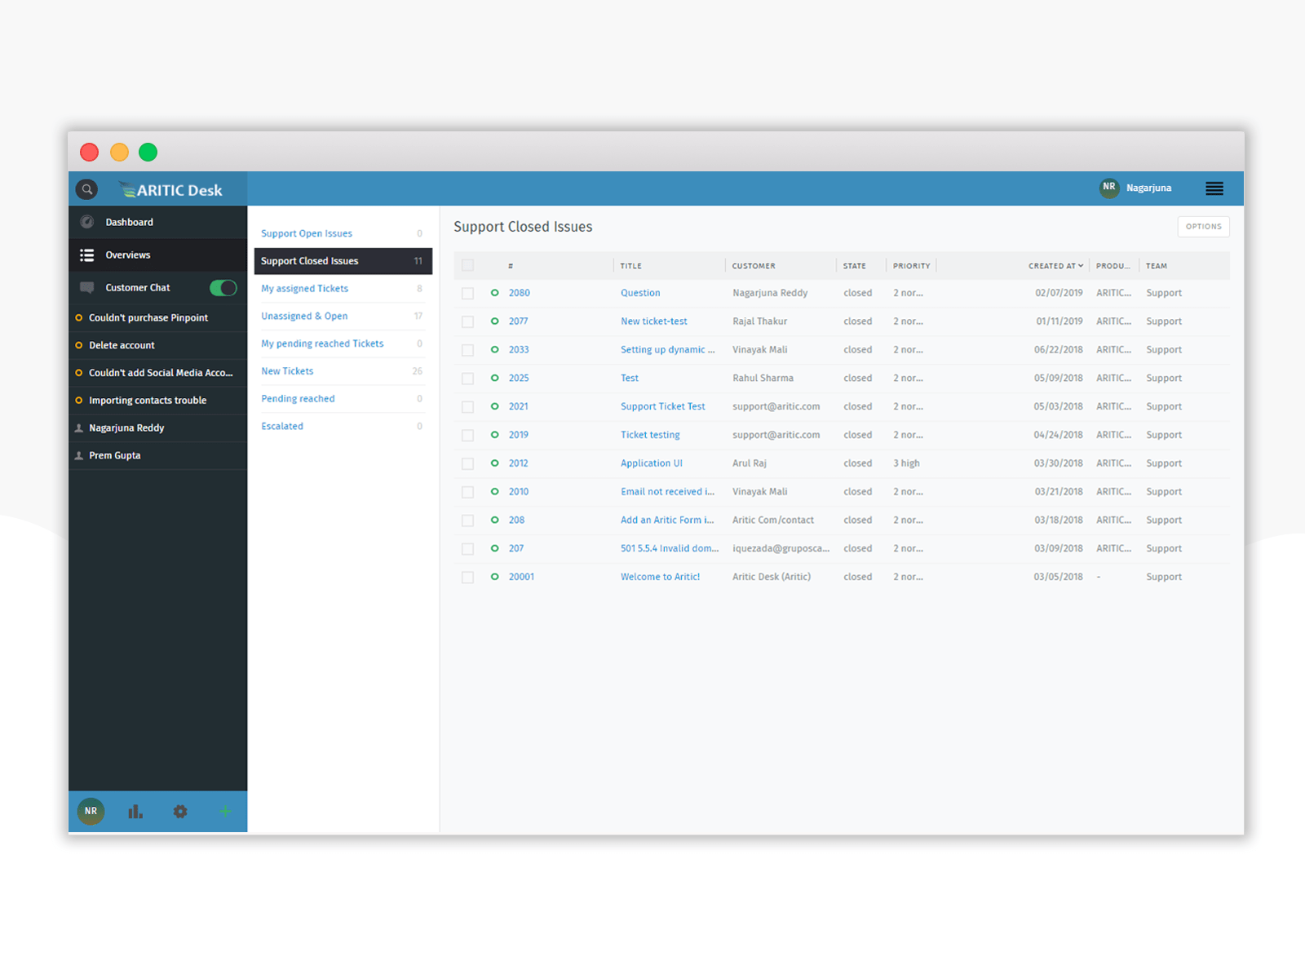
Task: Check the box for ticket 2021
Action: [467, 407]
